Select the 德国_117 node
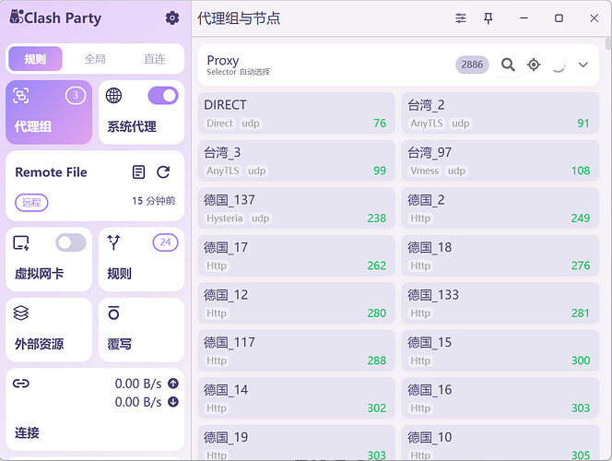The image size is (612, 461). 296,350
